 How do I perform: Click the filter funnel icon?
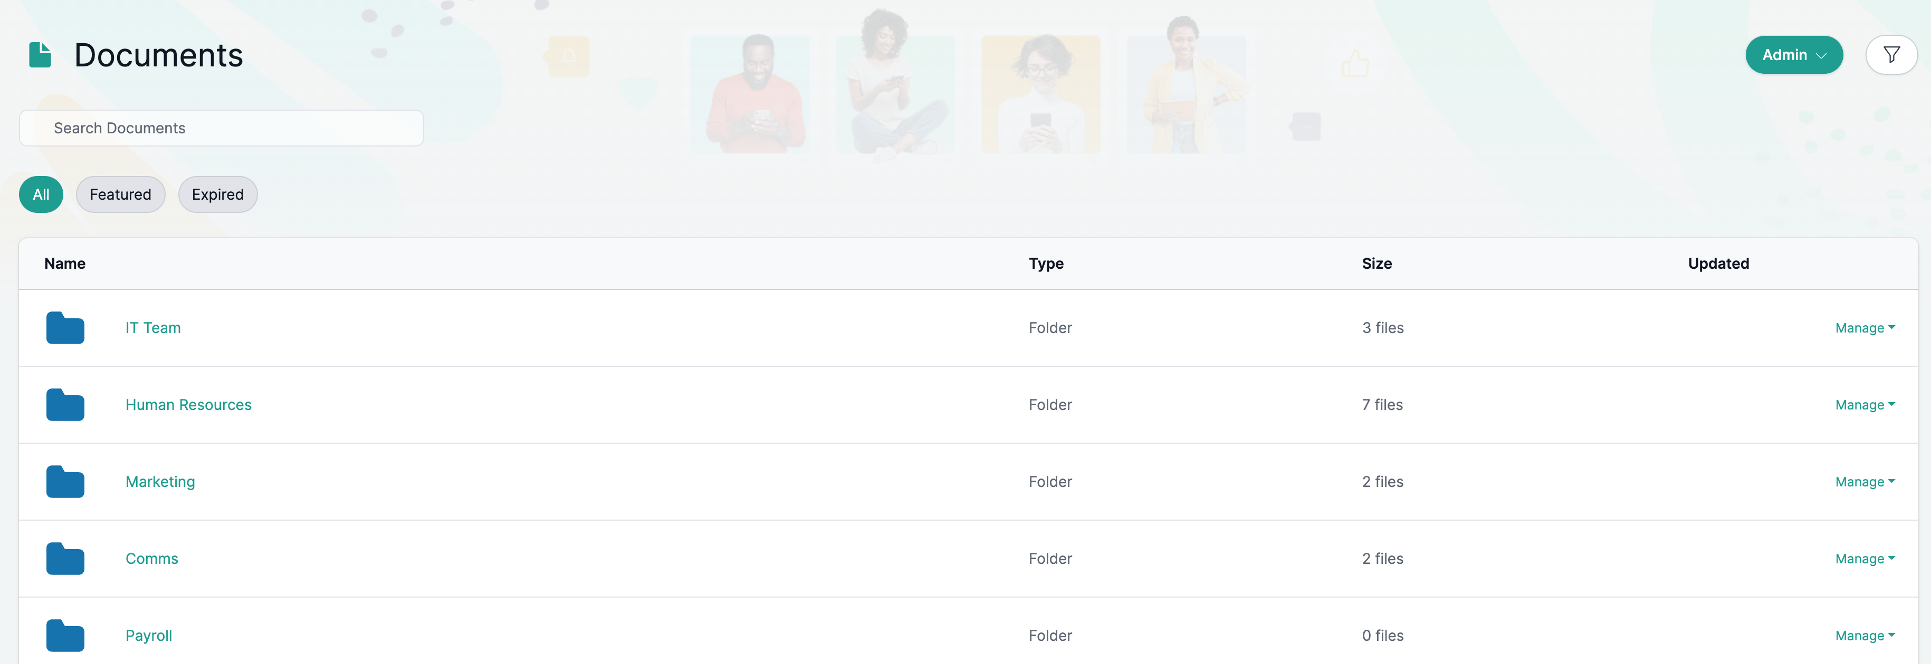click(x=1890, y=55)
